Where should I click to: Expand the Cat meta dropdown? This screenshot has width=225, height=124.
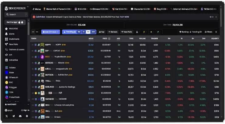point(120,9)
